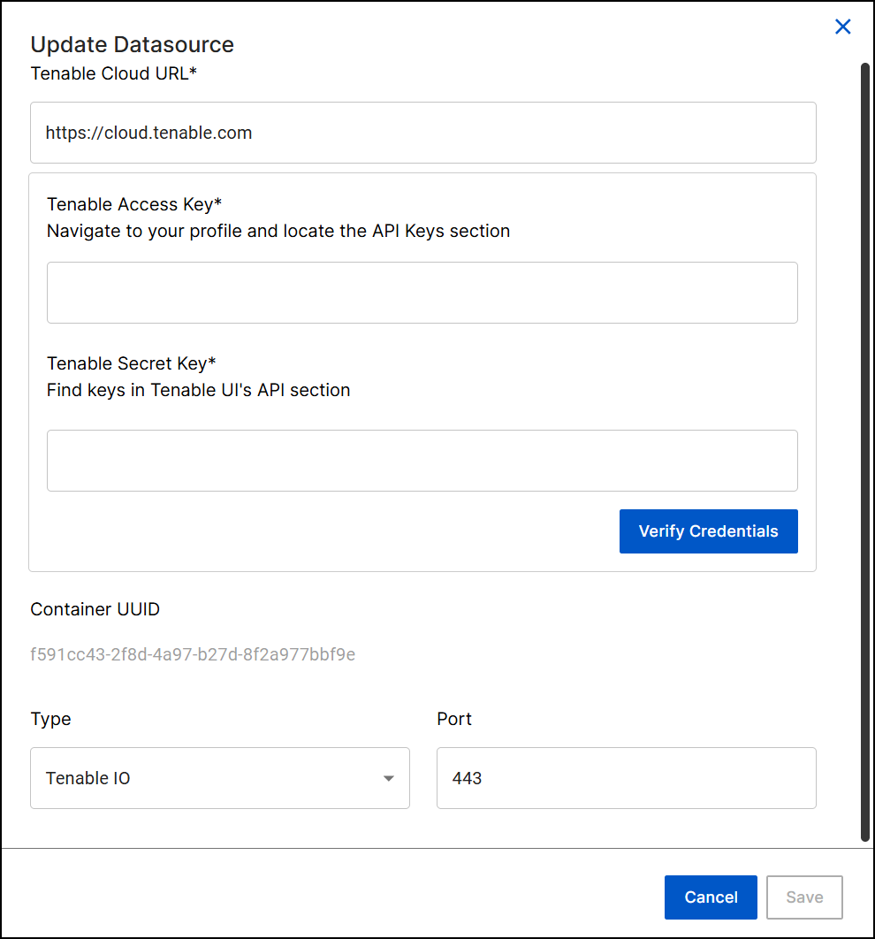Select the Port field containing 443
Viewport: 875px width, 939px height.
[x=626, y=778]
